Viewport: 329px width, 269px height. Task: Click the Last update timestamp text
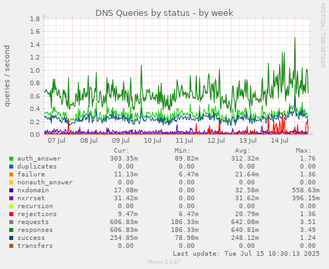coord(246,254)
